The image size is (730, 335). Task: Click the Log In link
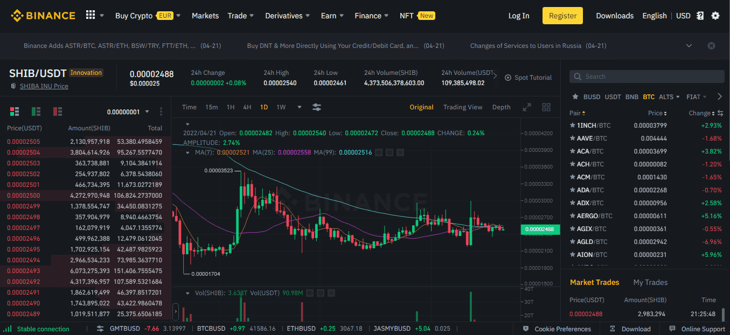[x=519, y=16]
